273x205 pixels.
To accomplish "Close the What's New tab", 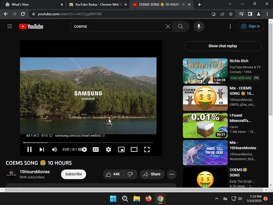I will click(x=62, y=5).
